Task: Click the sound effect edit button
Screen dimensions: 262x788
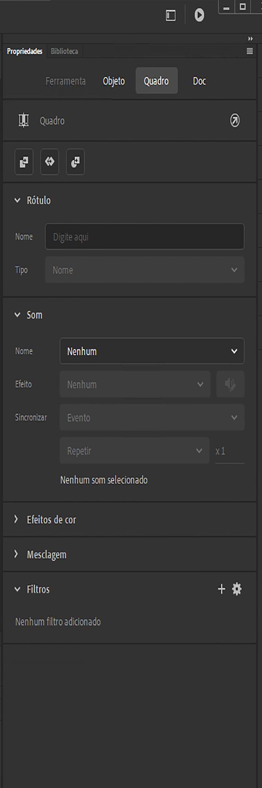Action: 230,384
